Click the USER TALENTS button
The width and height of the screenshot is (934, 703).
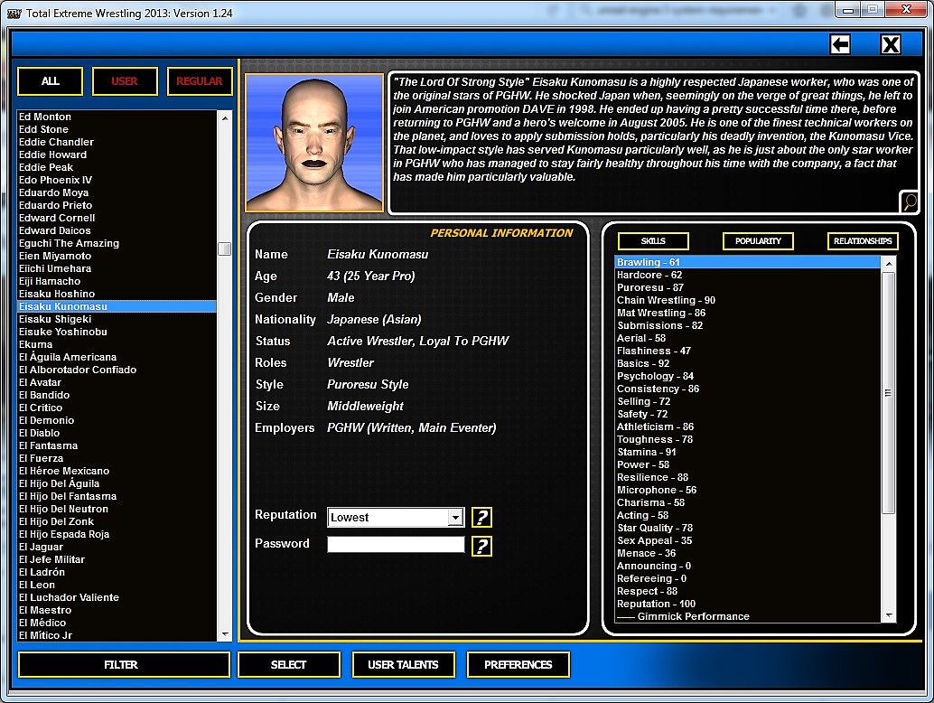pyautogui.click(x=403, y=664)
